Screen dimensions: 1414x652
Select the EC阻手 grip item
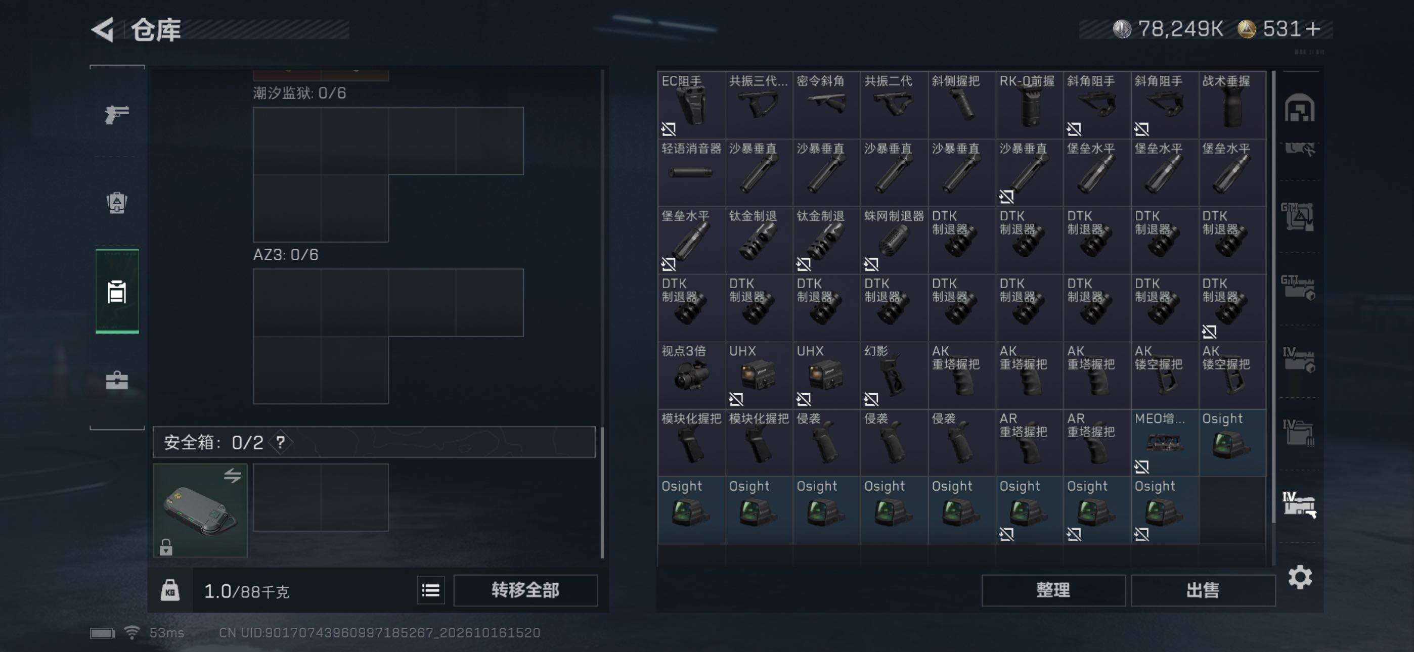tap(691, 104)
